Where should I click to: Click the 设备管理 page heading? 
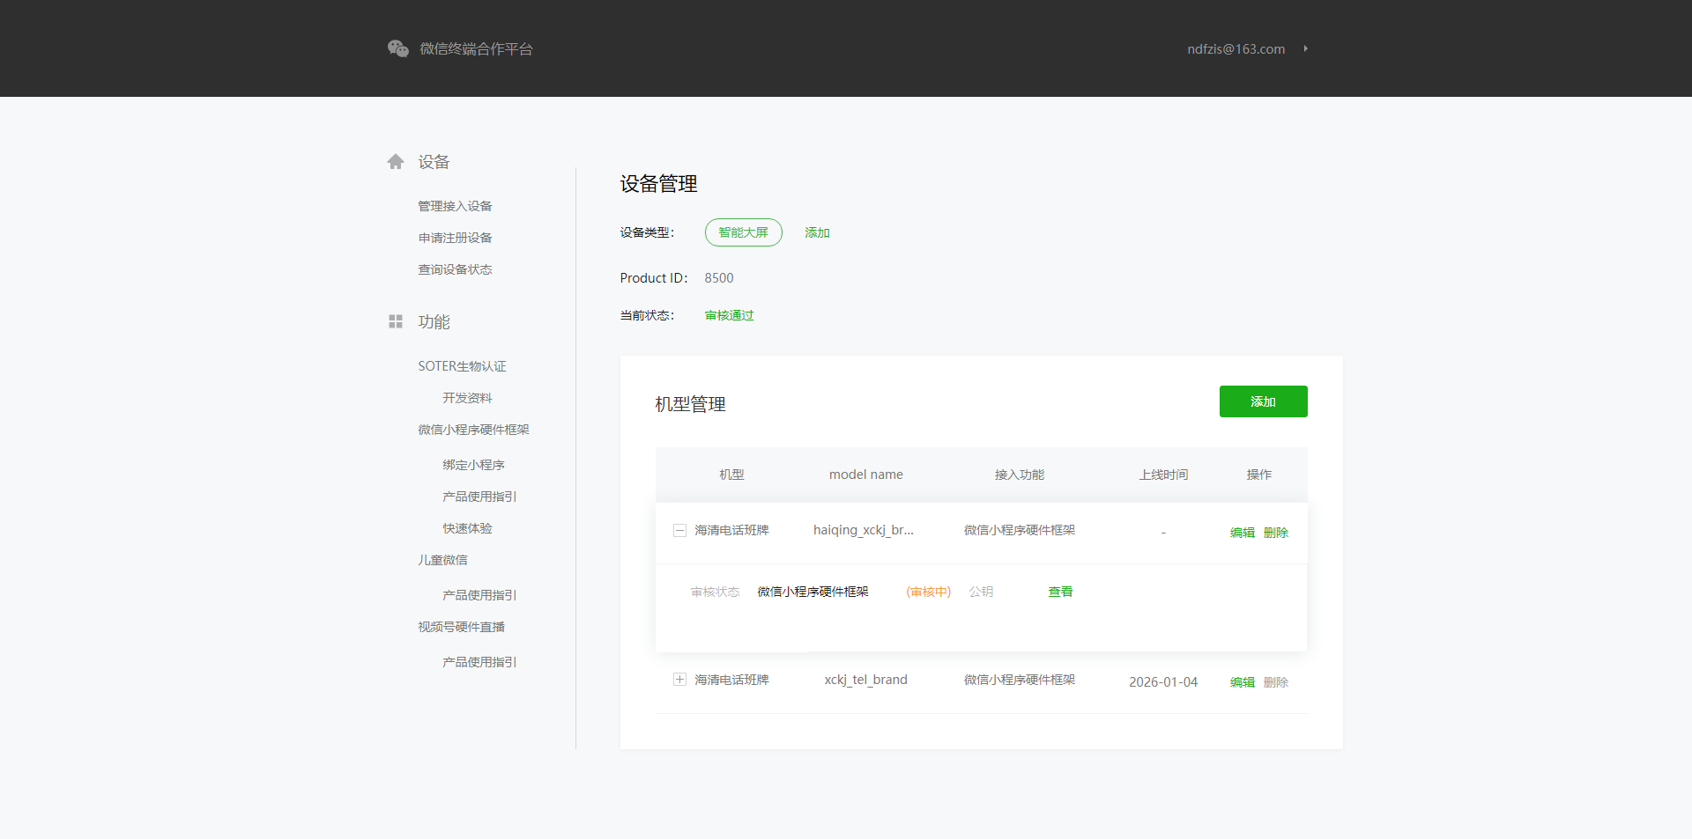pos(658,184)
